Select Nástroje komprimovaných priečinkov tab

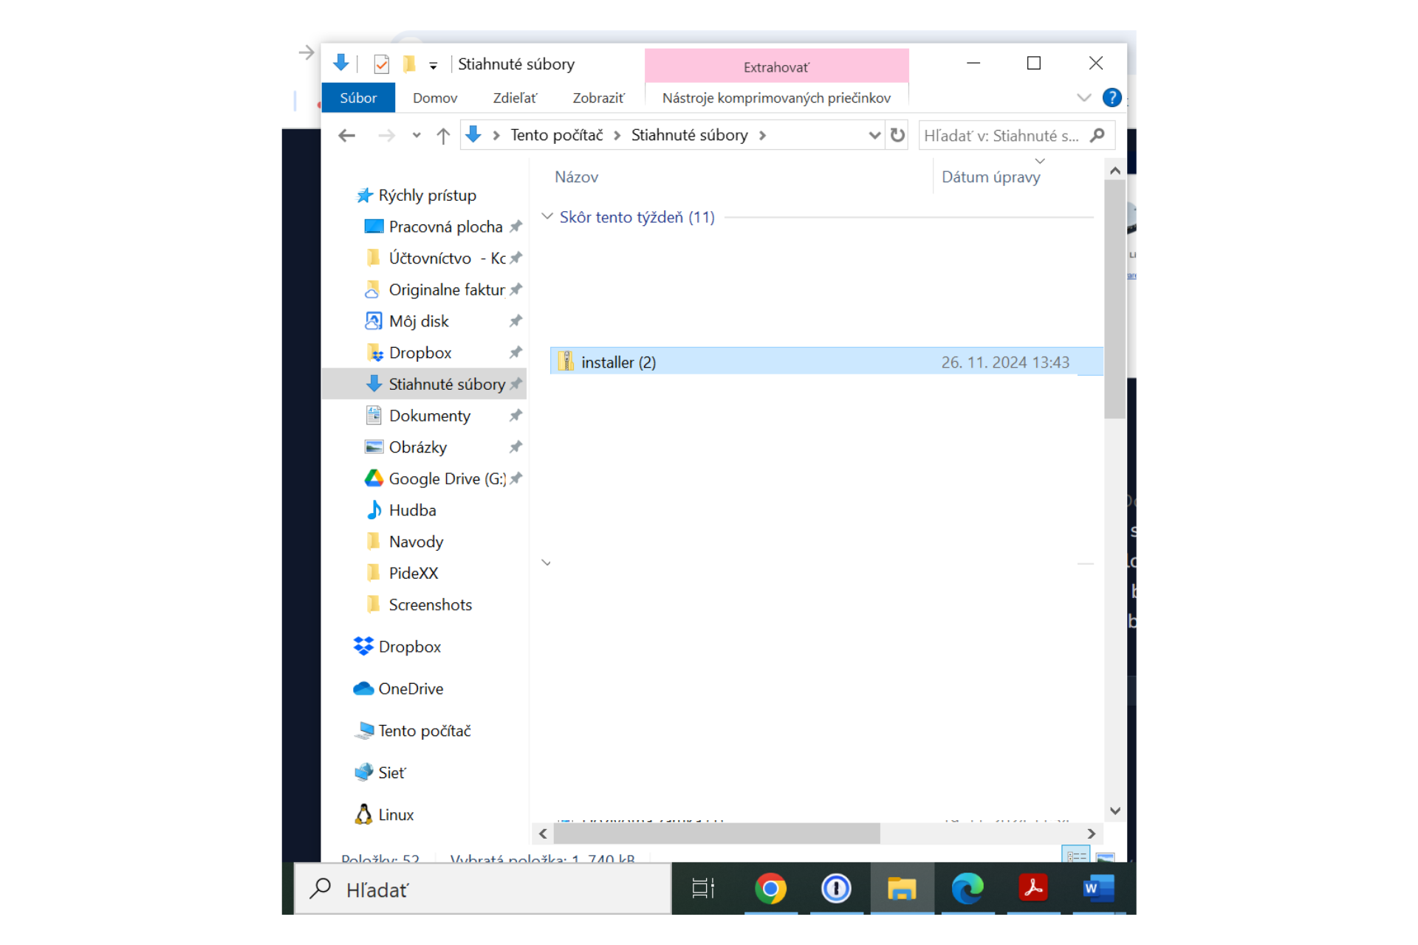click(x=776, y=97)
